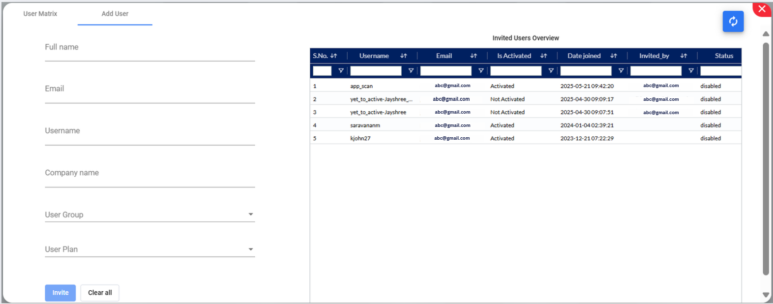Click Date joined sort arrows icon

coord(614,56)
